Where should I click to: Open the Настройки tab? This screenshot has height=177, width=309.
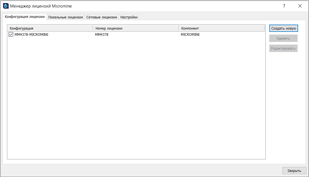click(129, 17)
